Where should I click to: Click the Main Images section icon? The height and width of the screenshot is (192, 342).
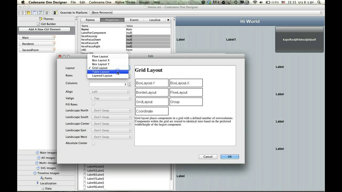point(37,153)
